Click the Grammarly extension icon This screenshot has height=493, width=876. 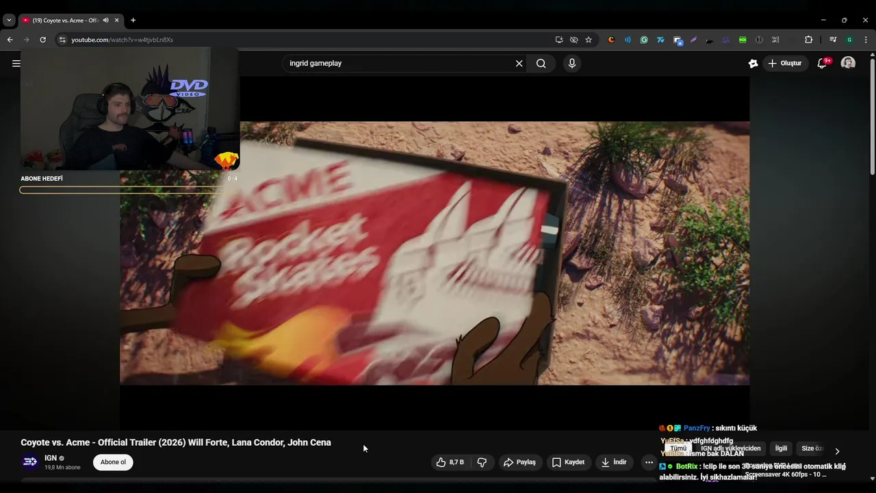644,40
